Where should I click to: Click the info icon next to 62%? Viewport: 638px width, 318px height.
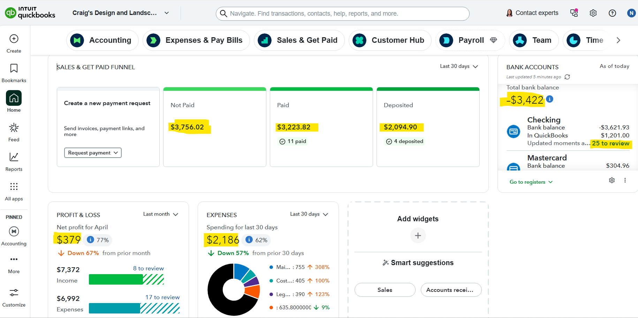tap(249, 240)
